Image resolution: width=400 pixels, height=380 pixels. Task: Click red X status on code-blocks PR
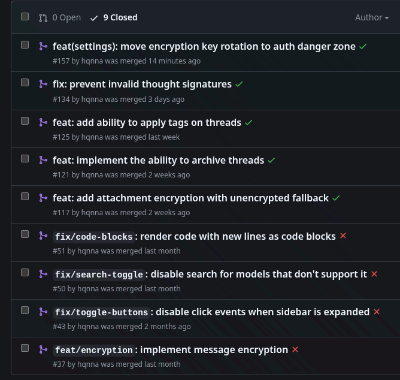point(343,236)
